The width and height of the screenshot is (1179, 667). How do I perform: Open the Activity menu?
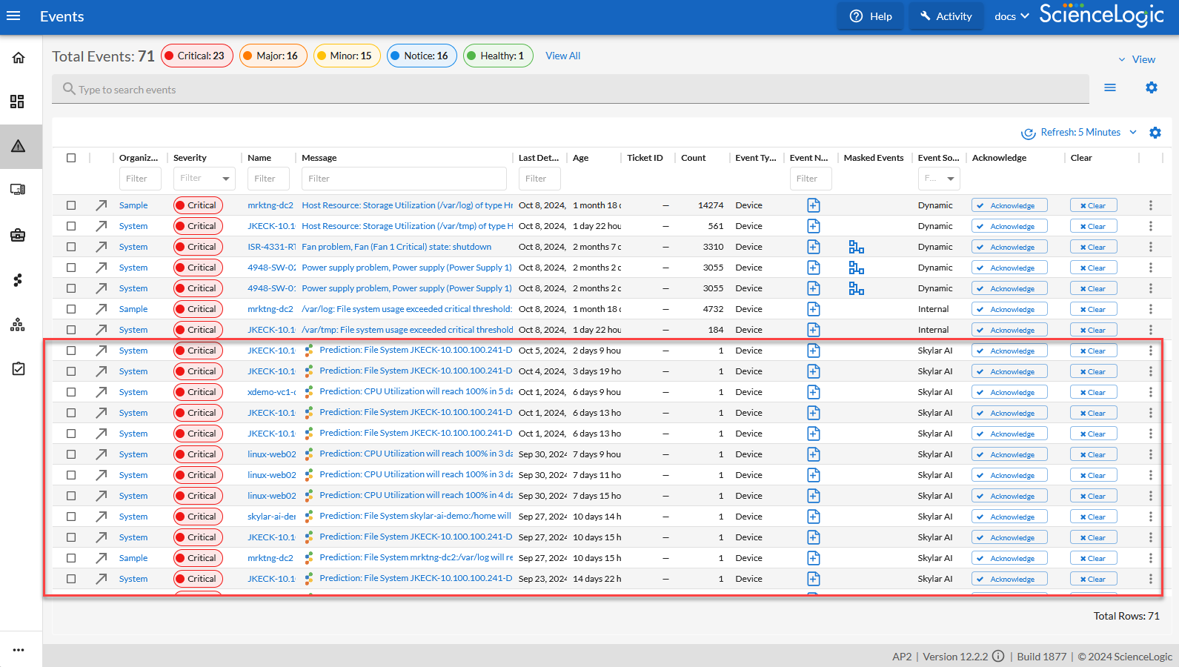[946, 16]
